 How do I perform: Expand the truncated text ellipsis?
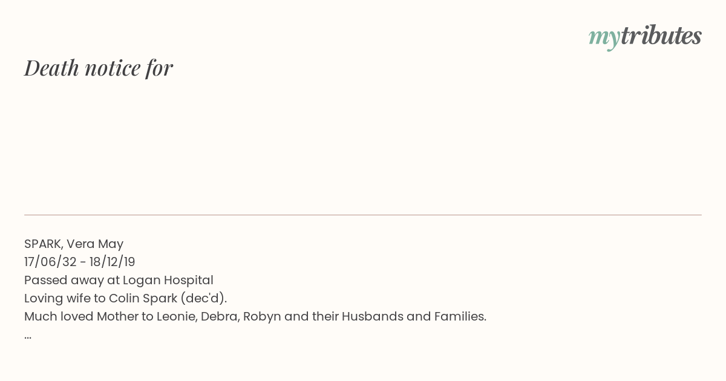tap(28, 336)
